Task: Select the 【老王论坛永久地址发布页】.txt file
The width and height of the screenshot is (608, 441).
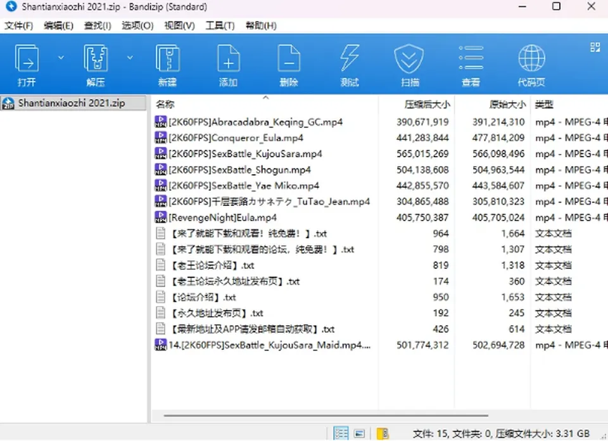Action: click(x=235, y=281)
